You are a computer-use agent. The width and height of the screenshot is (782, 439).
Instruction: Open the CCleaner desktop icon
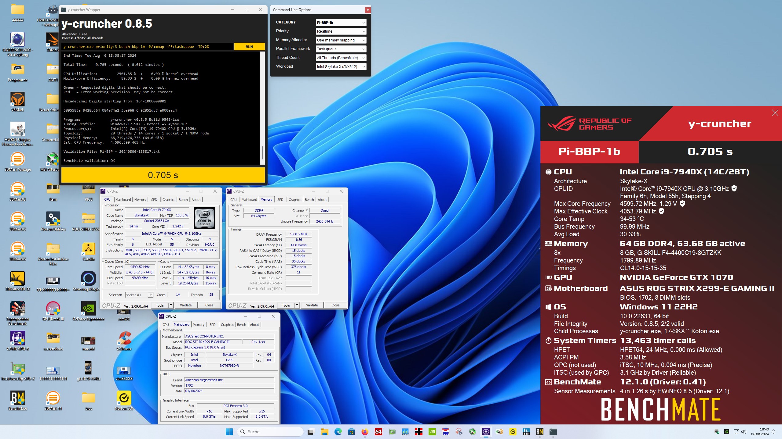pos(124,341)
